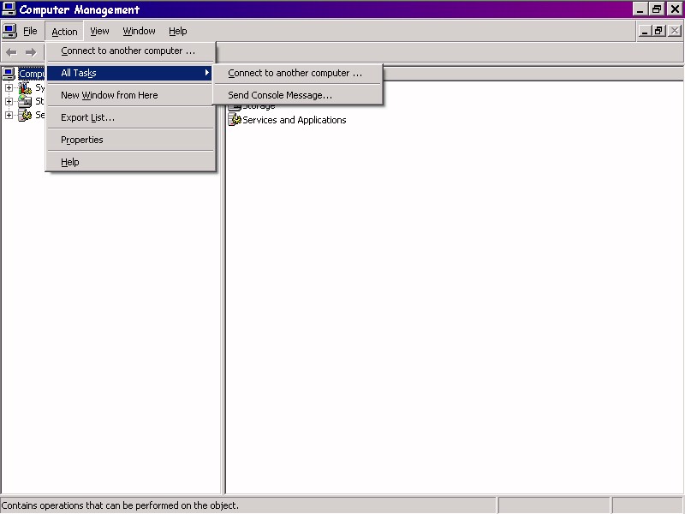Close the Action menu via its header
The width and height of the screenshot is (685, 514).
click(x=65, y=32)
